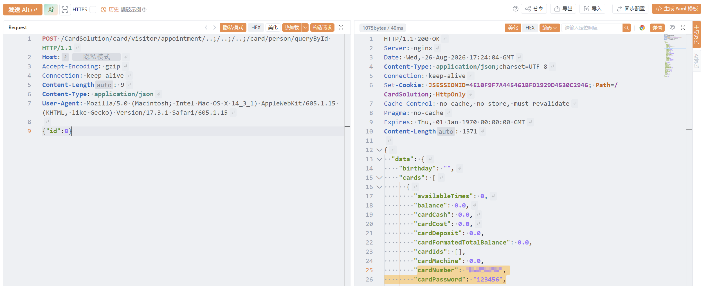Collapse the "data" object at line 13
Image resolution: width=701 pixels, height=286 pixels.
pyautogui.click(x=379, y=159)
